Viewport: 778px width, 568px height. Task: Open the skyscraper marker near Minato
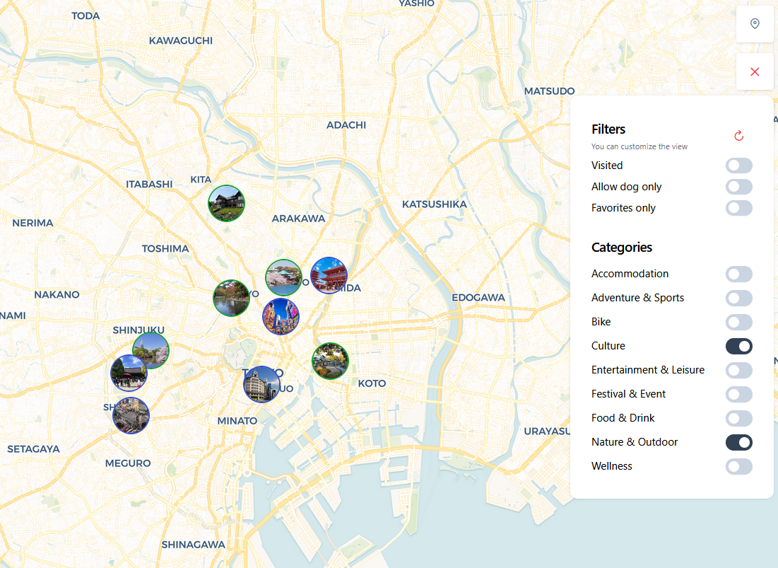click(x=262, y=384)
